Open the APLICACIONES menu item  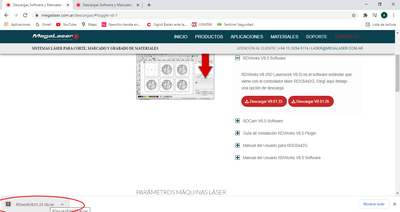click(x=247, y=37)
